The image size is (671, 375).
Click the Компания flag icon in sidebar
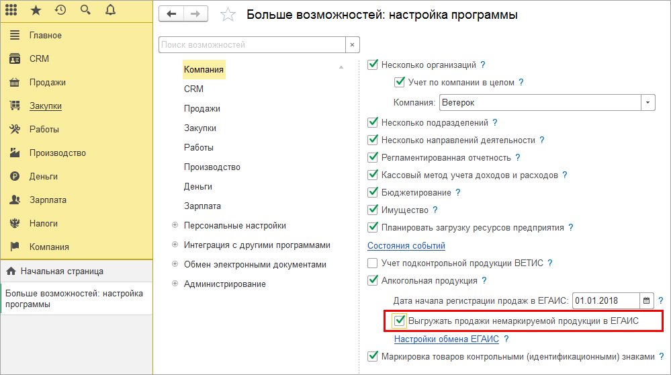click(x=15, y=247)
